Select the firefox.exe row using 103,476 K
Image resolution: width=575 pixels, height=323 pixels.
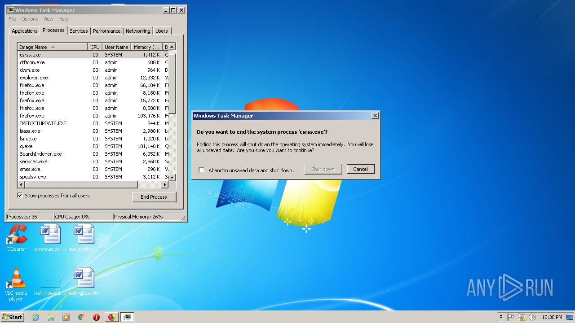pos(93,116)
